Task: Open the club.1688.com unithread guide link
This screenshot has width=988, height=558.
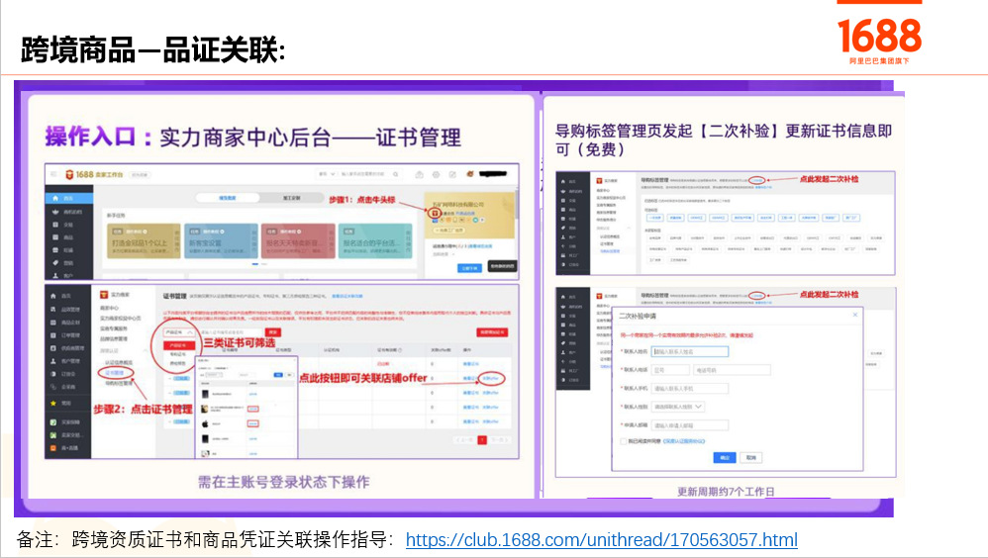Action: (601, 540)
